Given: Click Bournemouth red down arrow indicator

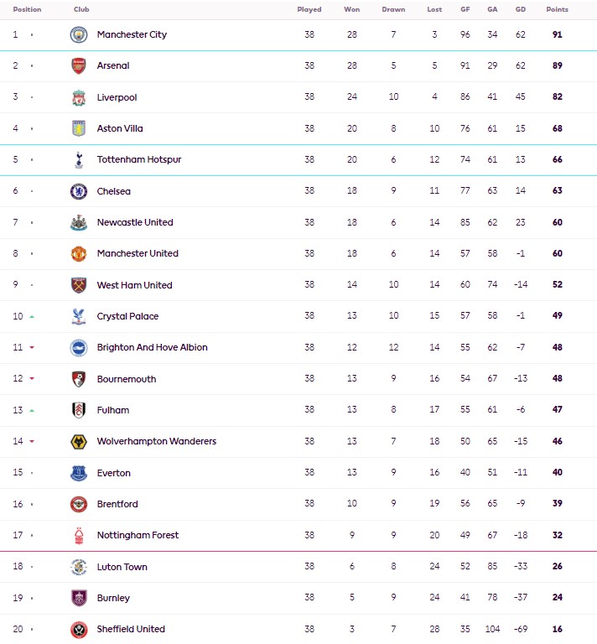Looking at the screenshot, I should point(32,379).
